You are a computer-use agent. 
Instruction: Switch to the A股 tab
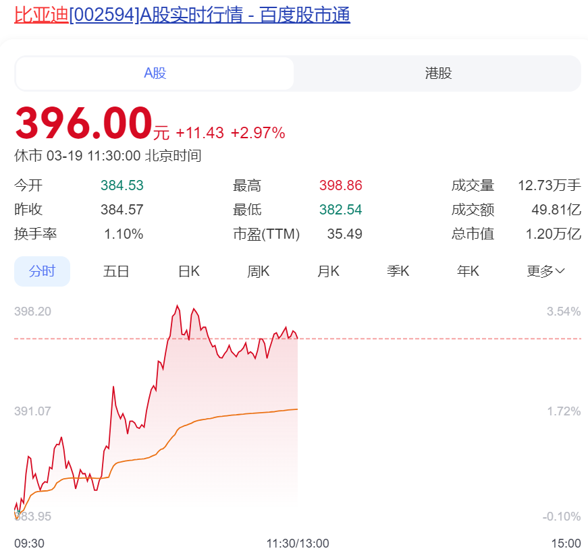(x=155, y=74)
